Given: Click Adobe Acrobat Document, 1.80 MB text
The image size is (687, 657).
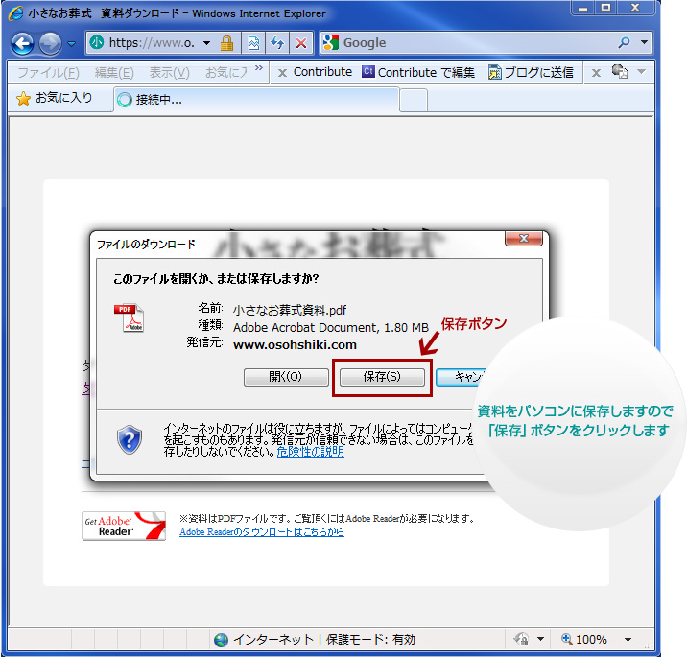Looking at the screenshot, I should 331,328.
